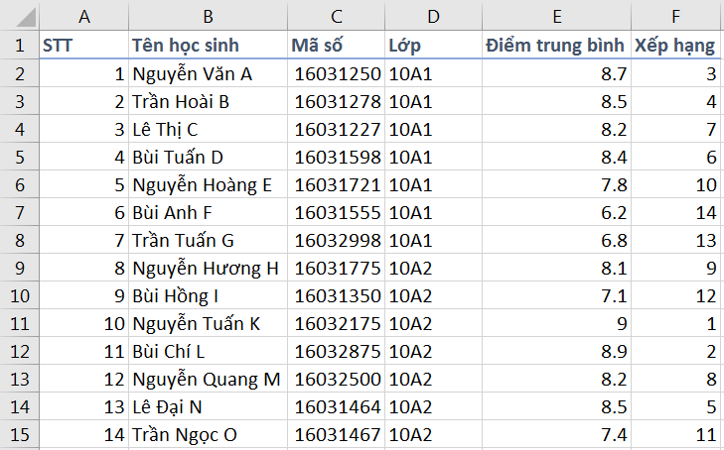
Task: Select cell with Bùi Anh F
Action: pyautogui.click(x=208, y=212)
